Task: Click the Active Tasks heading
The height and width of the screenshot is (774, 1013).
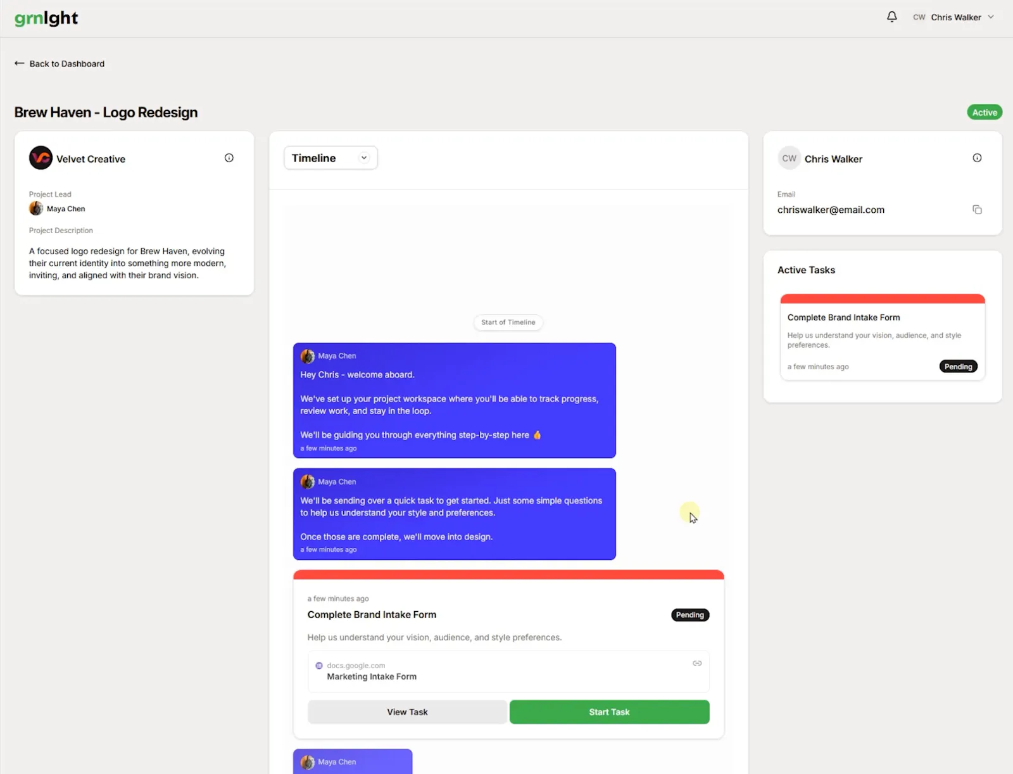Action: pyautogui.click(x=806, y=270)
